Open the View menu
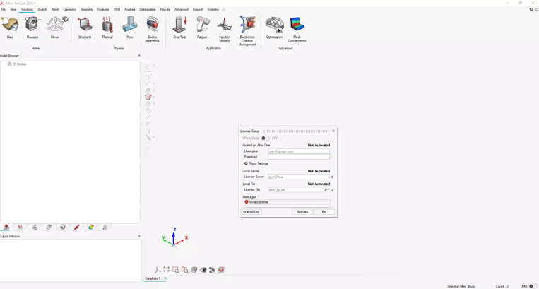 [13, 10]
